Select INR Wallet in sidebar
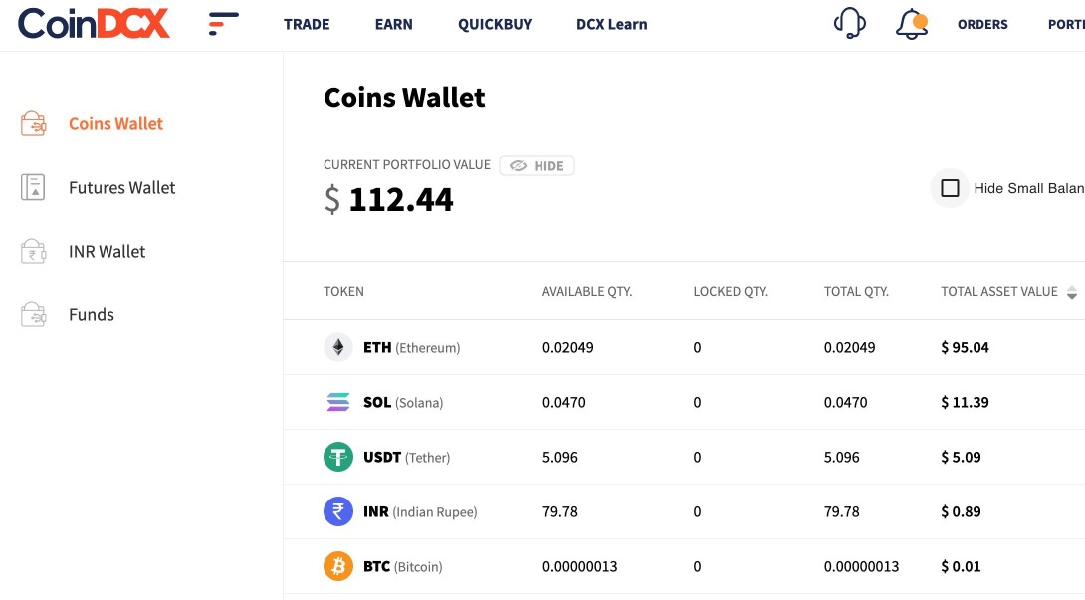Viewport: 1085px width, 600px height. point(107,251)
